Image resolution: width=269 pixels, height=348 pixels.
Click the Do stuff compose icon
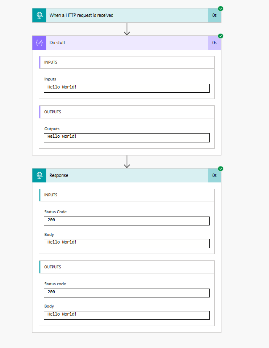pyautogui.click(x=39, y=43)
